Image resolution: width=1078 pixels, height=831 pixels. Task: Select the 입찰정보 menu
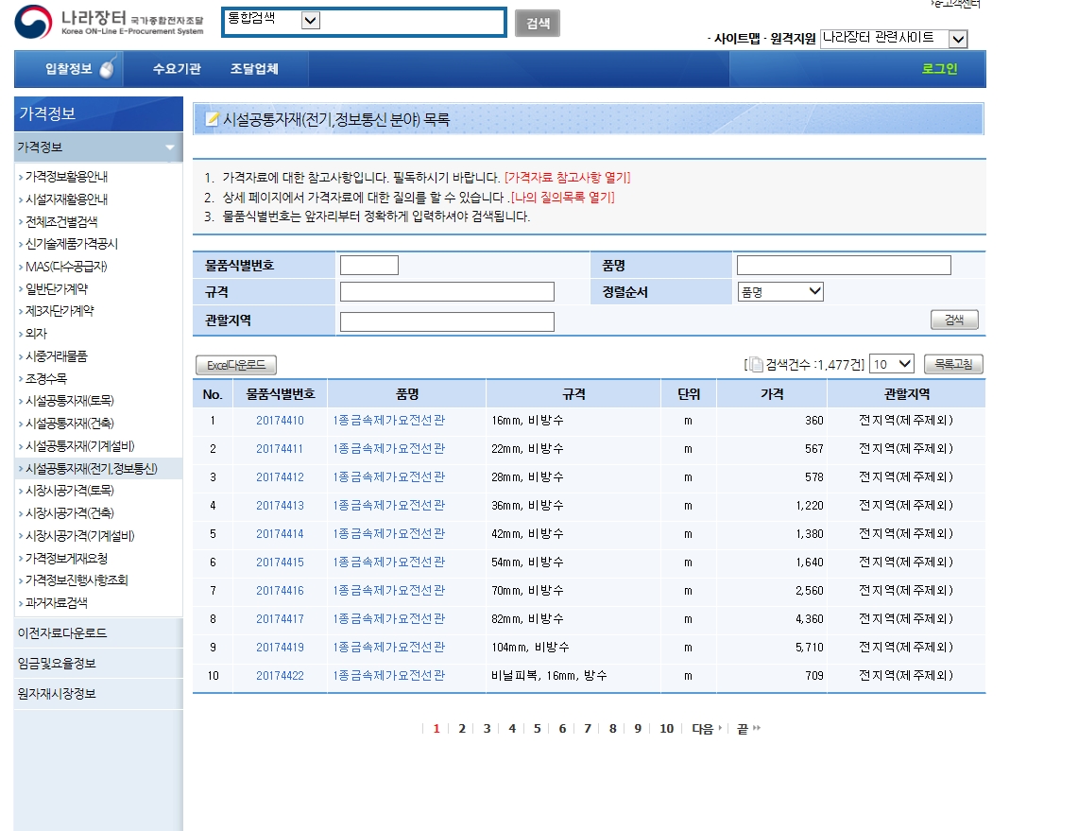tap(69, 69)
